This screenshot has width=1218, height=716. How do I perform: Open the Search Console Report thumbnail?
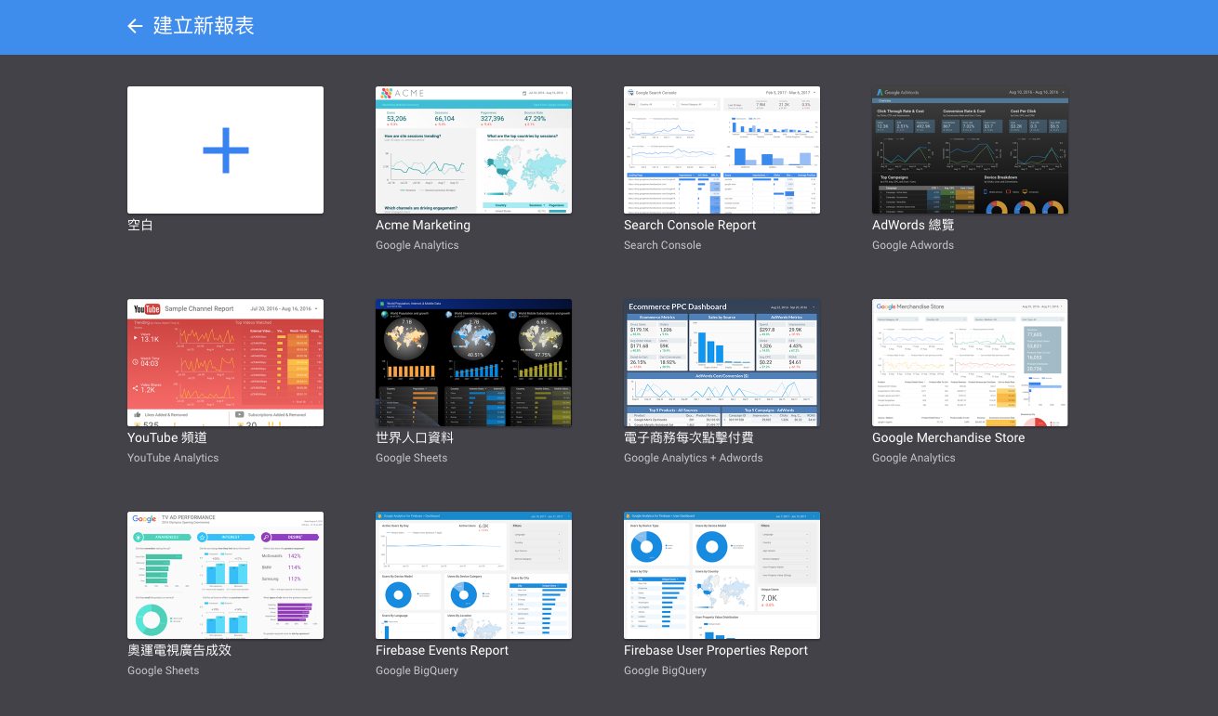722,150
